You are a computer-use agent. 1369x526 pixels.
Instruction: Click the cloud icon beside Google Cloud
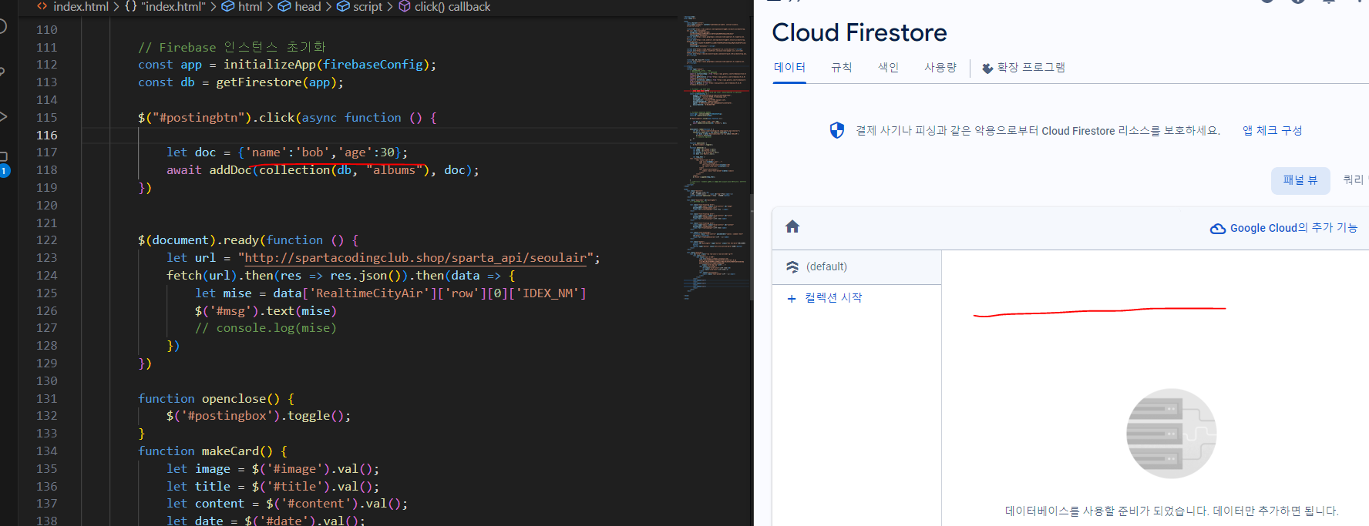click(1218, 229)
